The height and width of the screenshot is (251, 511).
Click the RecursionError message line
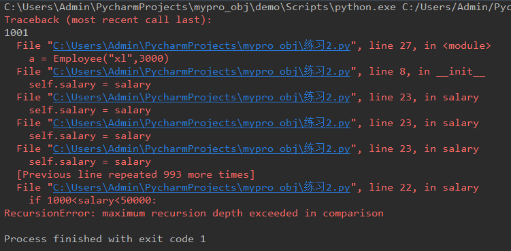coord(194,213)
